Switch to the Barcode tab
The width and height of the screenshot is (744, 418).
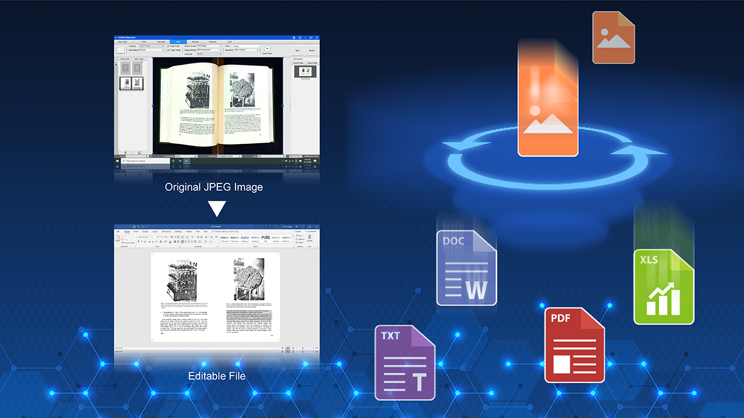(195, 42)
